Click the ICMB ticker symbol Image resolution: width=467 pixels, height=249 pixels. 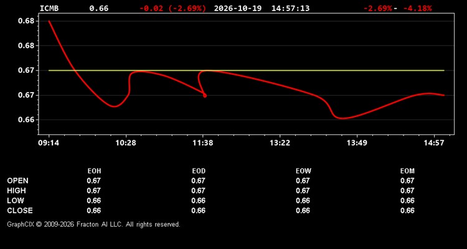pyautogui.click(x=49, y=8)
